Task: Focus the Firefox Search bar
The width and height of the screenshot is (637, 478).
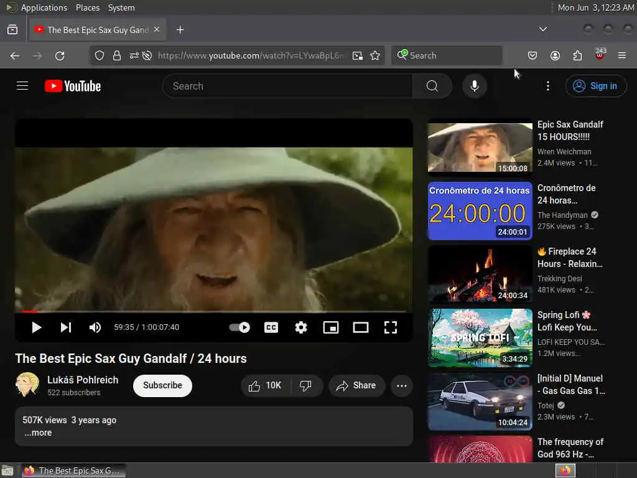Action: (447, 55)
